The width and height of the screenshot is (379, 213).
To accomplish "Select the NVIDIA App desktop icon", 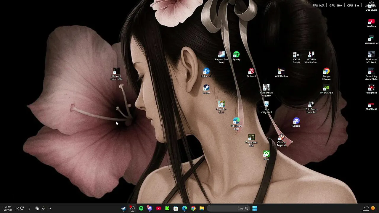I will tap(327, 89).
